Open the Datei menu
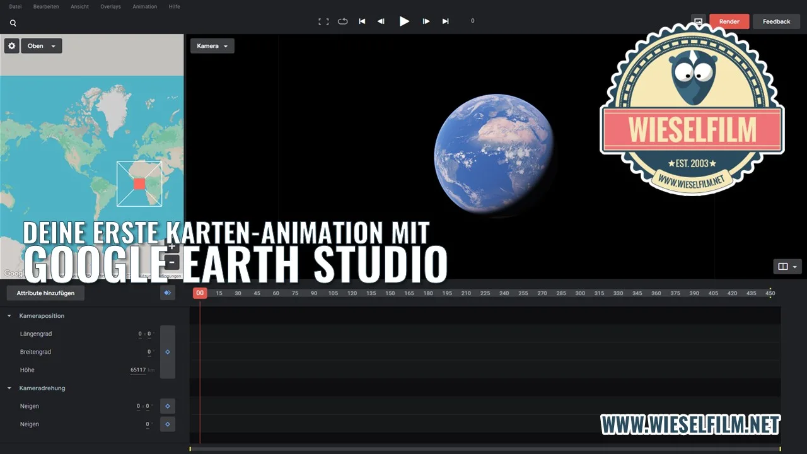The height and width of the screenshot is (454, 807). click(15, 6)
